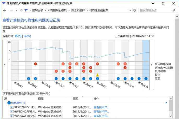Click the magnifier search icon
Image resolution: width=179 pixels, height=119 pixels.
pyautogui.click(x=174, y=10)
